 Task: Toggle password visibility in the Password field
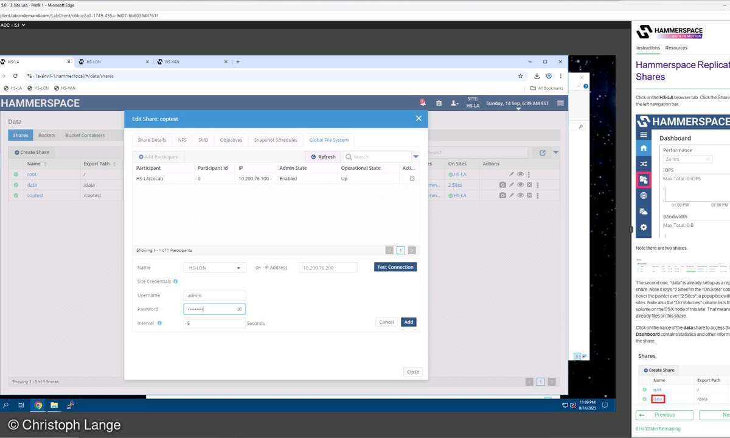point(239,310)
